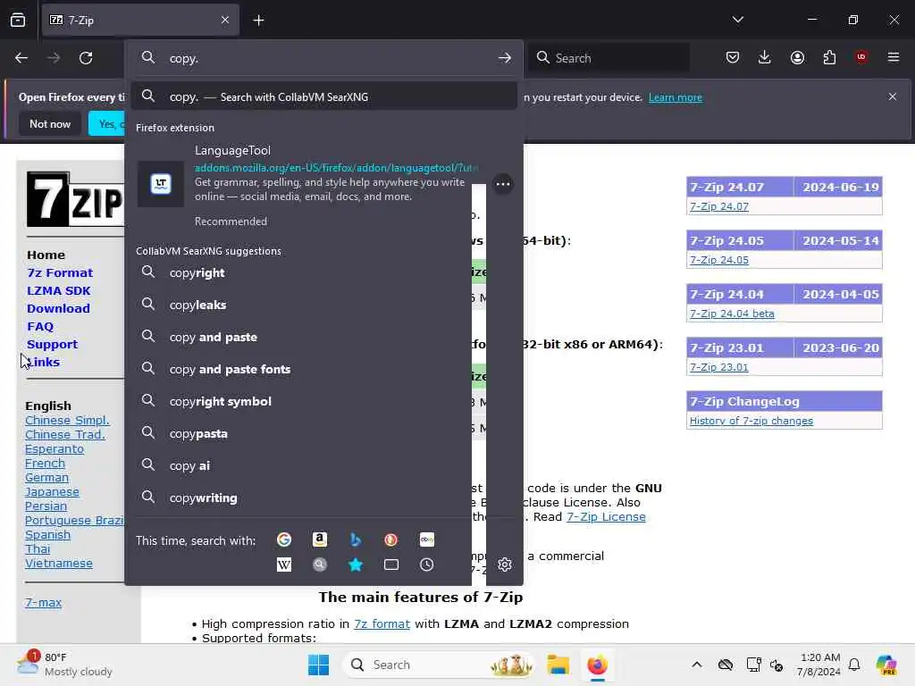Click the go arrow in address bar
Image resolution: width=915 pixels, height=686 pixels.
(x=505, y=58)
